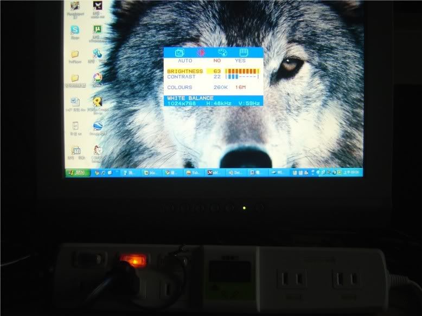Open the Word document on the desktop
422x316 pixels.
click(x=75, y=103)
